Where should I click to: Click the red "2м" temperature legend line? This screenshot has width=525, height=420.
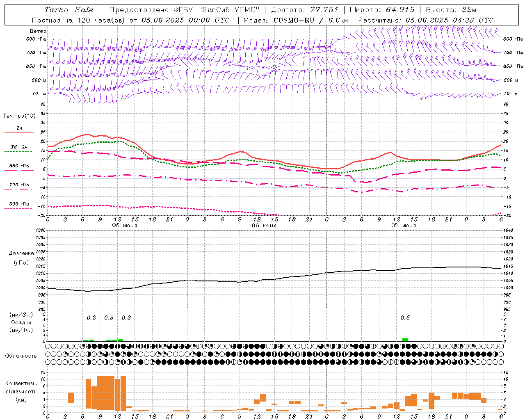point(19,132)
